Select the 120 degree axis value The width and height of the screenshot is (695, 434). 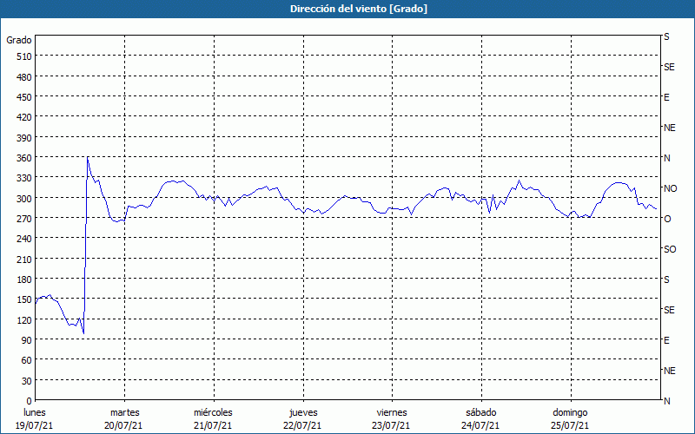click(x=24, y=319)
